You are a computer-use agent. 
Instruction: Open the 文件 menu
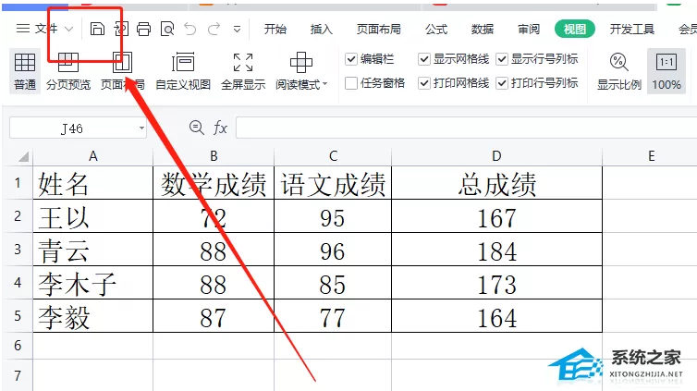point(44,29)
